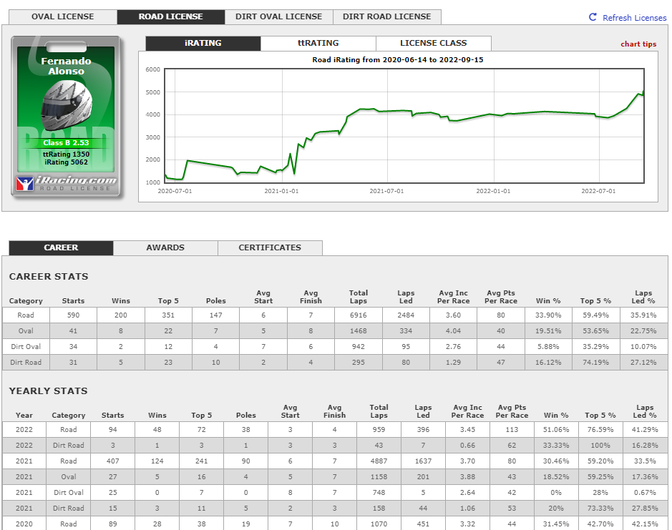Click the 31.45% win percentage for 2020 Road
This screenshot has height=530, width=672.
pos(556,524)
